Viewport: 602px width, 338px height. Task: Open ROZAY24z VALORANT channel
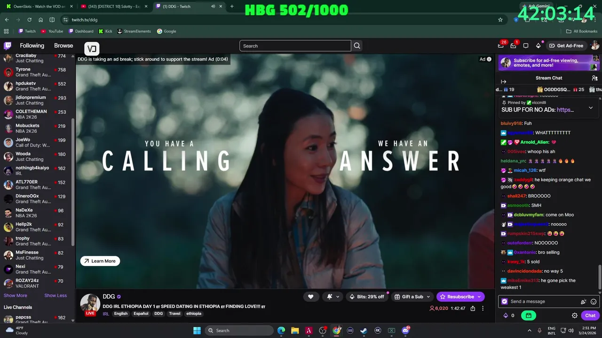pyautogui.click(x=36, y=283)
